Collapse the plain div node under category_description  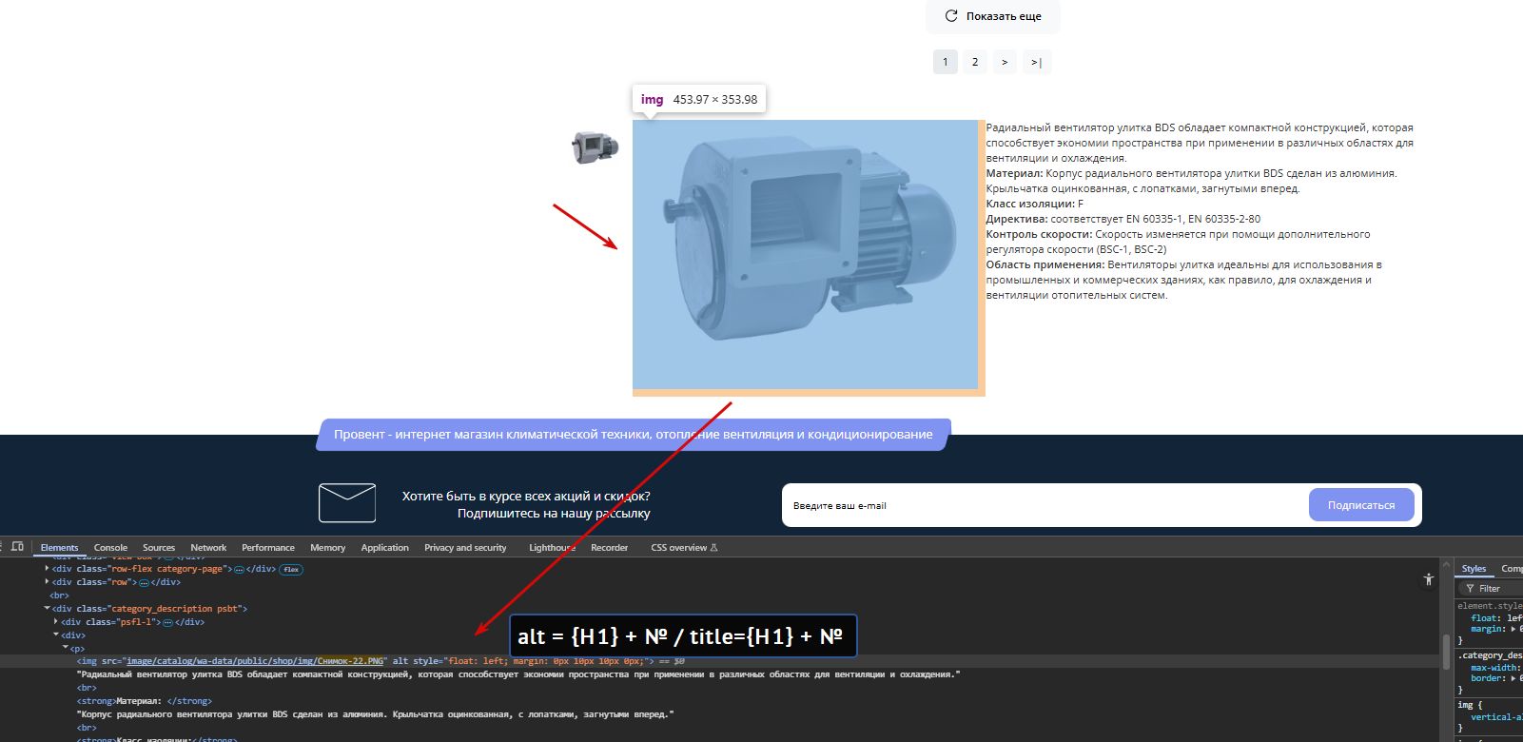(56, 635)
